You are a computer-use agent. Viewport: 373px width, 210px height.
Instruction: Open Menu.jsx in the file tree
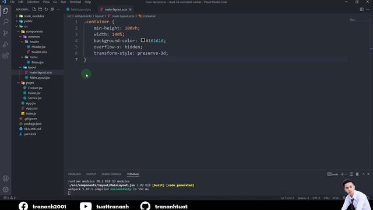(37, 62)
